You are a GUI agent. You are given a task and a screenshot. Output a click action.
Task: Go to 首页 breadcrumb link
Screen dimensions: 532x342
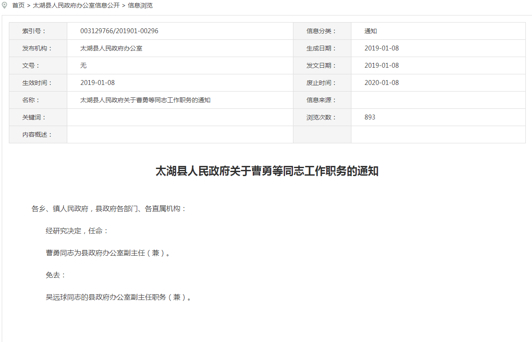point(18,5)
